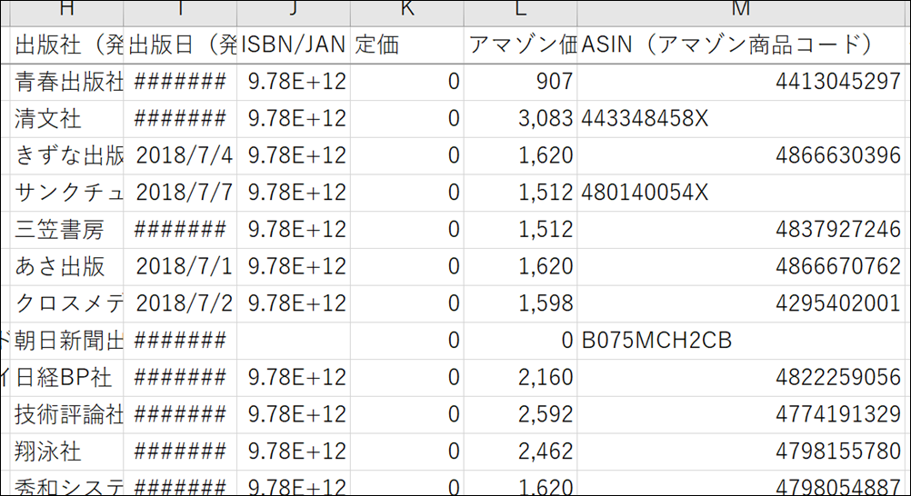
Task: Click the 定価 header cell
Action: click(x=406, y=45)
